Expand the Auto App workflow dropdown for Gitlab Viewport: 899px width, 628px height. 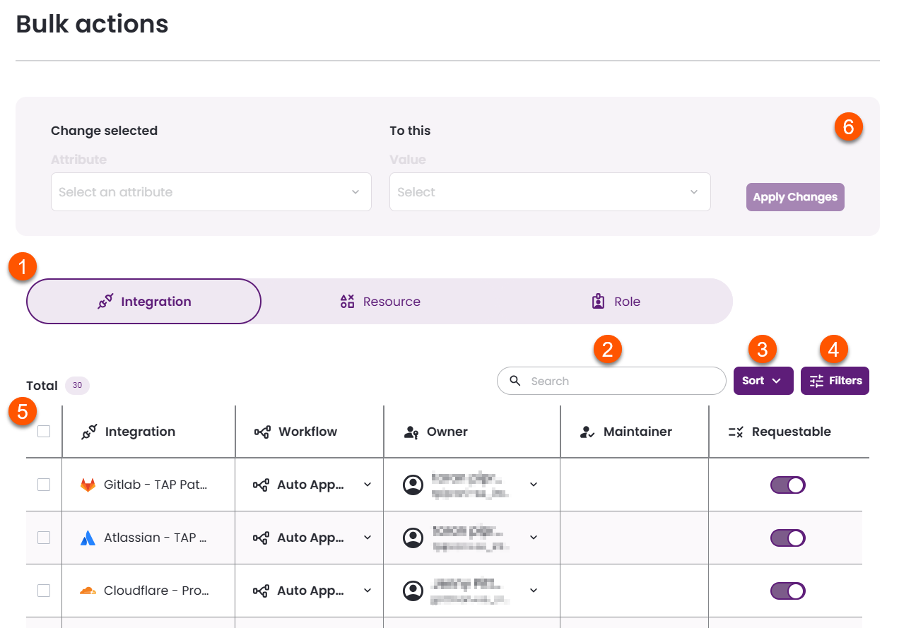point(367,485)
